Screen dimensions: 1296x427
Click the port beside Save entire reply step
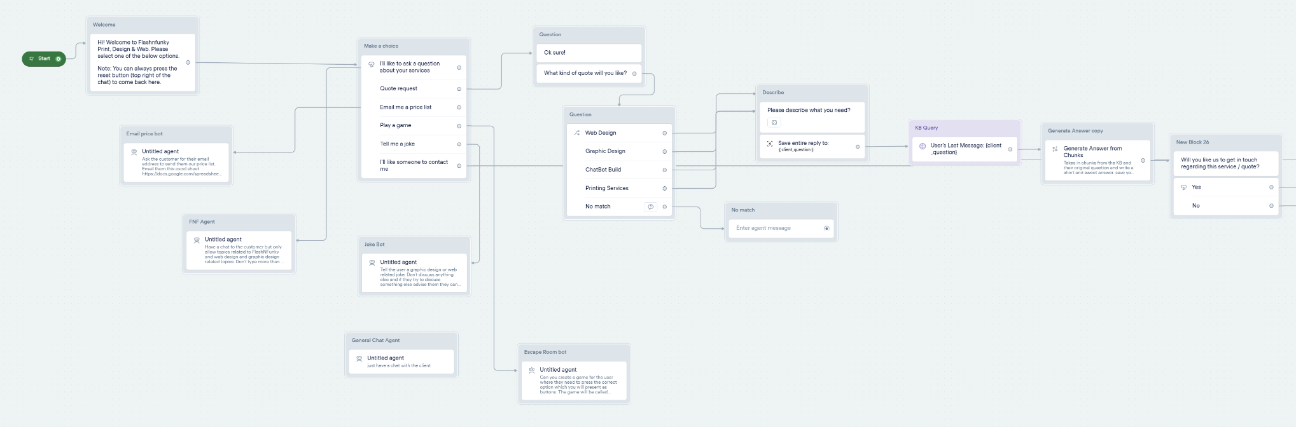(858, 147)
